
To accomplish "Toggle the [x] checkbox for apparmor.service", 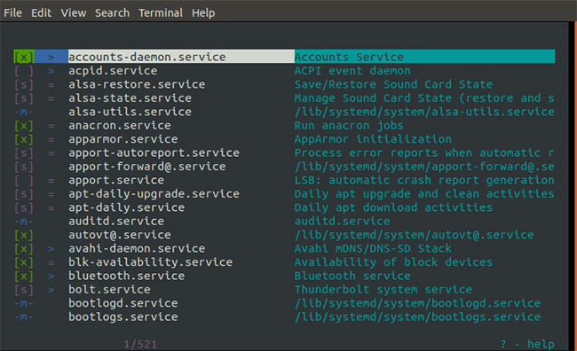I will click(24, 139).
